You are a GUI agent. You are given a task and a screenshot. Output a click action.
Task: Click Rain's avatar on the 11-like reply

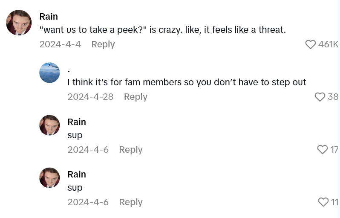coord(49,178)
